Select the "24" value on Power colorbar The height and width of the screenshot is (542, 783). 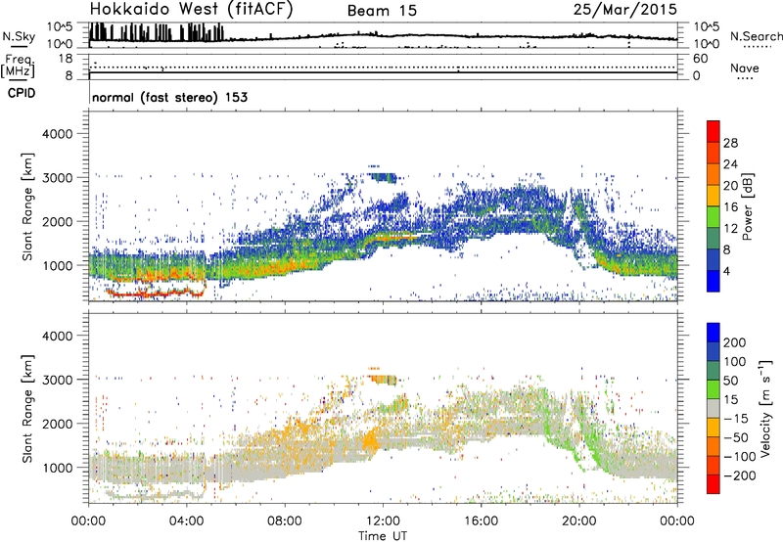coord(730,164)
